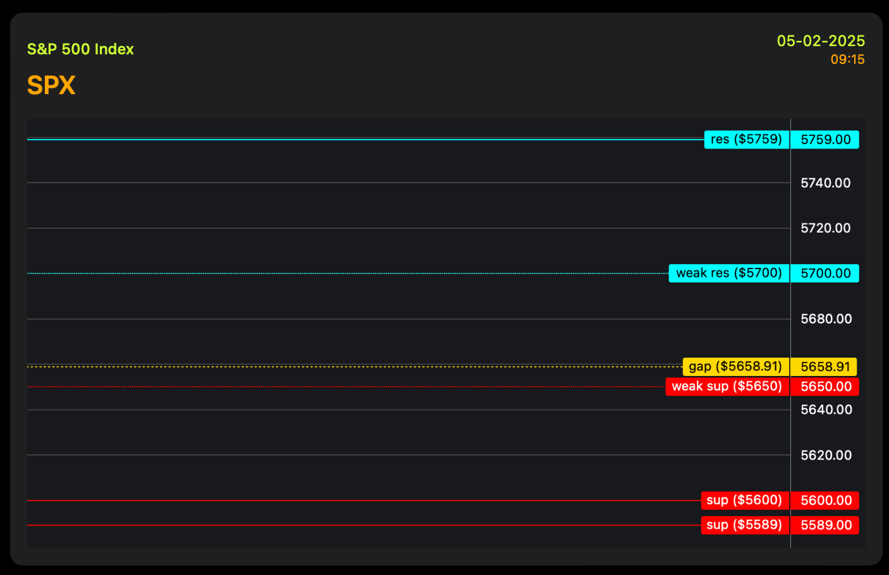Select the weak res ($5700) label

point(729,273)
